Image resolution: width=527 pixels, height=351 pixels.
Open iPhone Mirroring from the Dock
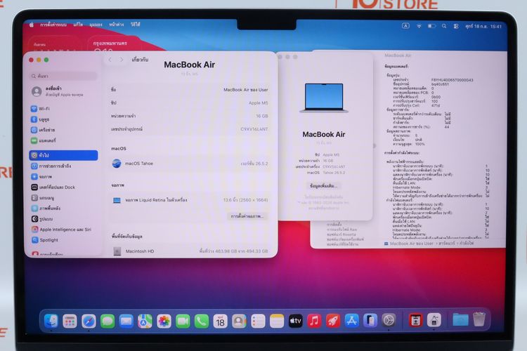click(370, 321)
